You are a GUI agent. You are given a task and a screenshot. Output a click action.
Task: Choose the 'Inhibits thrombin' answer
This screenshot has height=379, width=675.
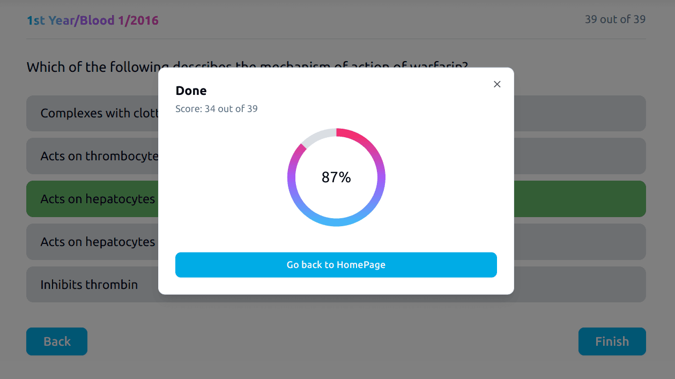point(89,285)
